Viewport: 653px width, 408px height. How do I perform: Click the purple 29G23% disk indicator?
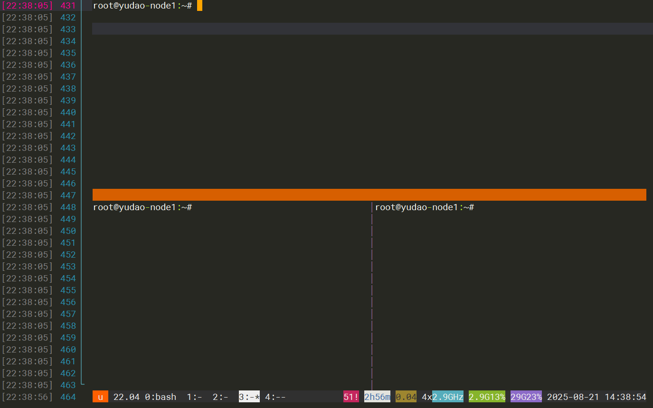pos(526,397)
